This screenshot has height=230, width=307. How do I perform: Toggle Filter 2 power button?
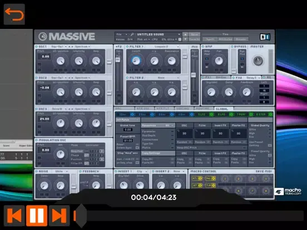[127, 78]
